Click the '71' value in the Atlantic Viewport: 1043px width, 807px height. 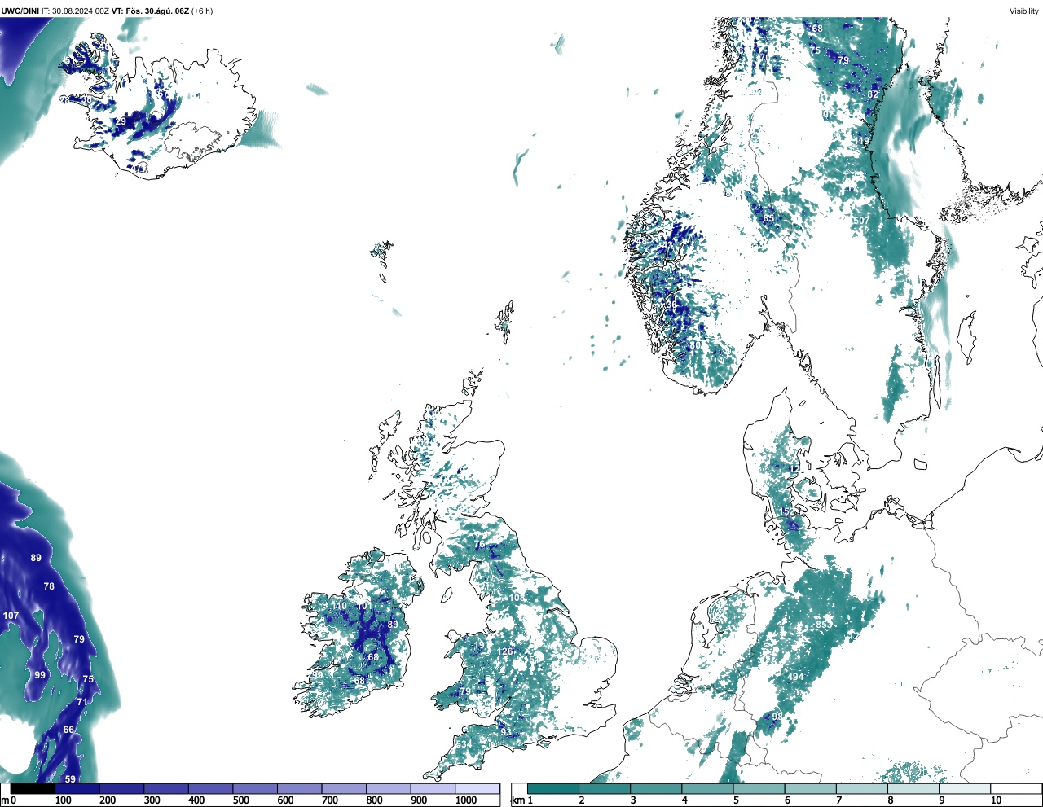81,702
